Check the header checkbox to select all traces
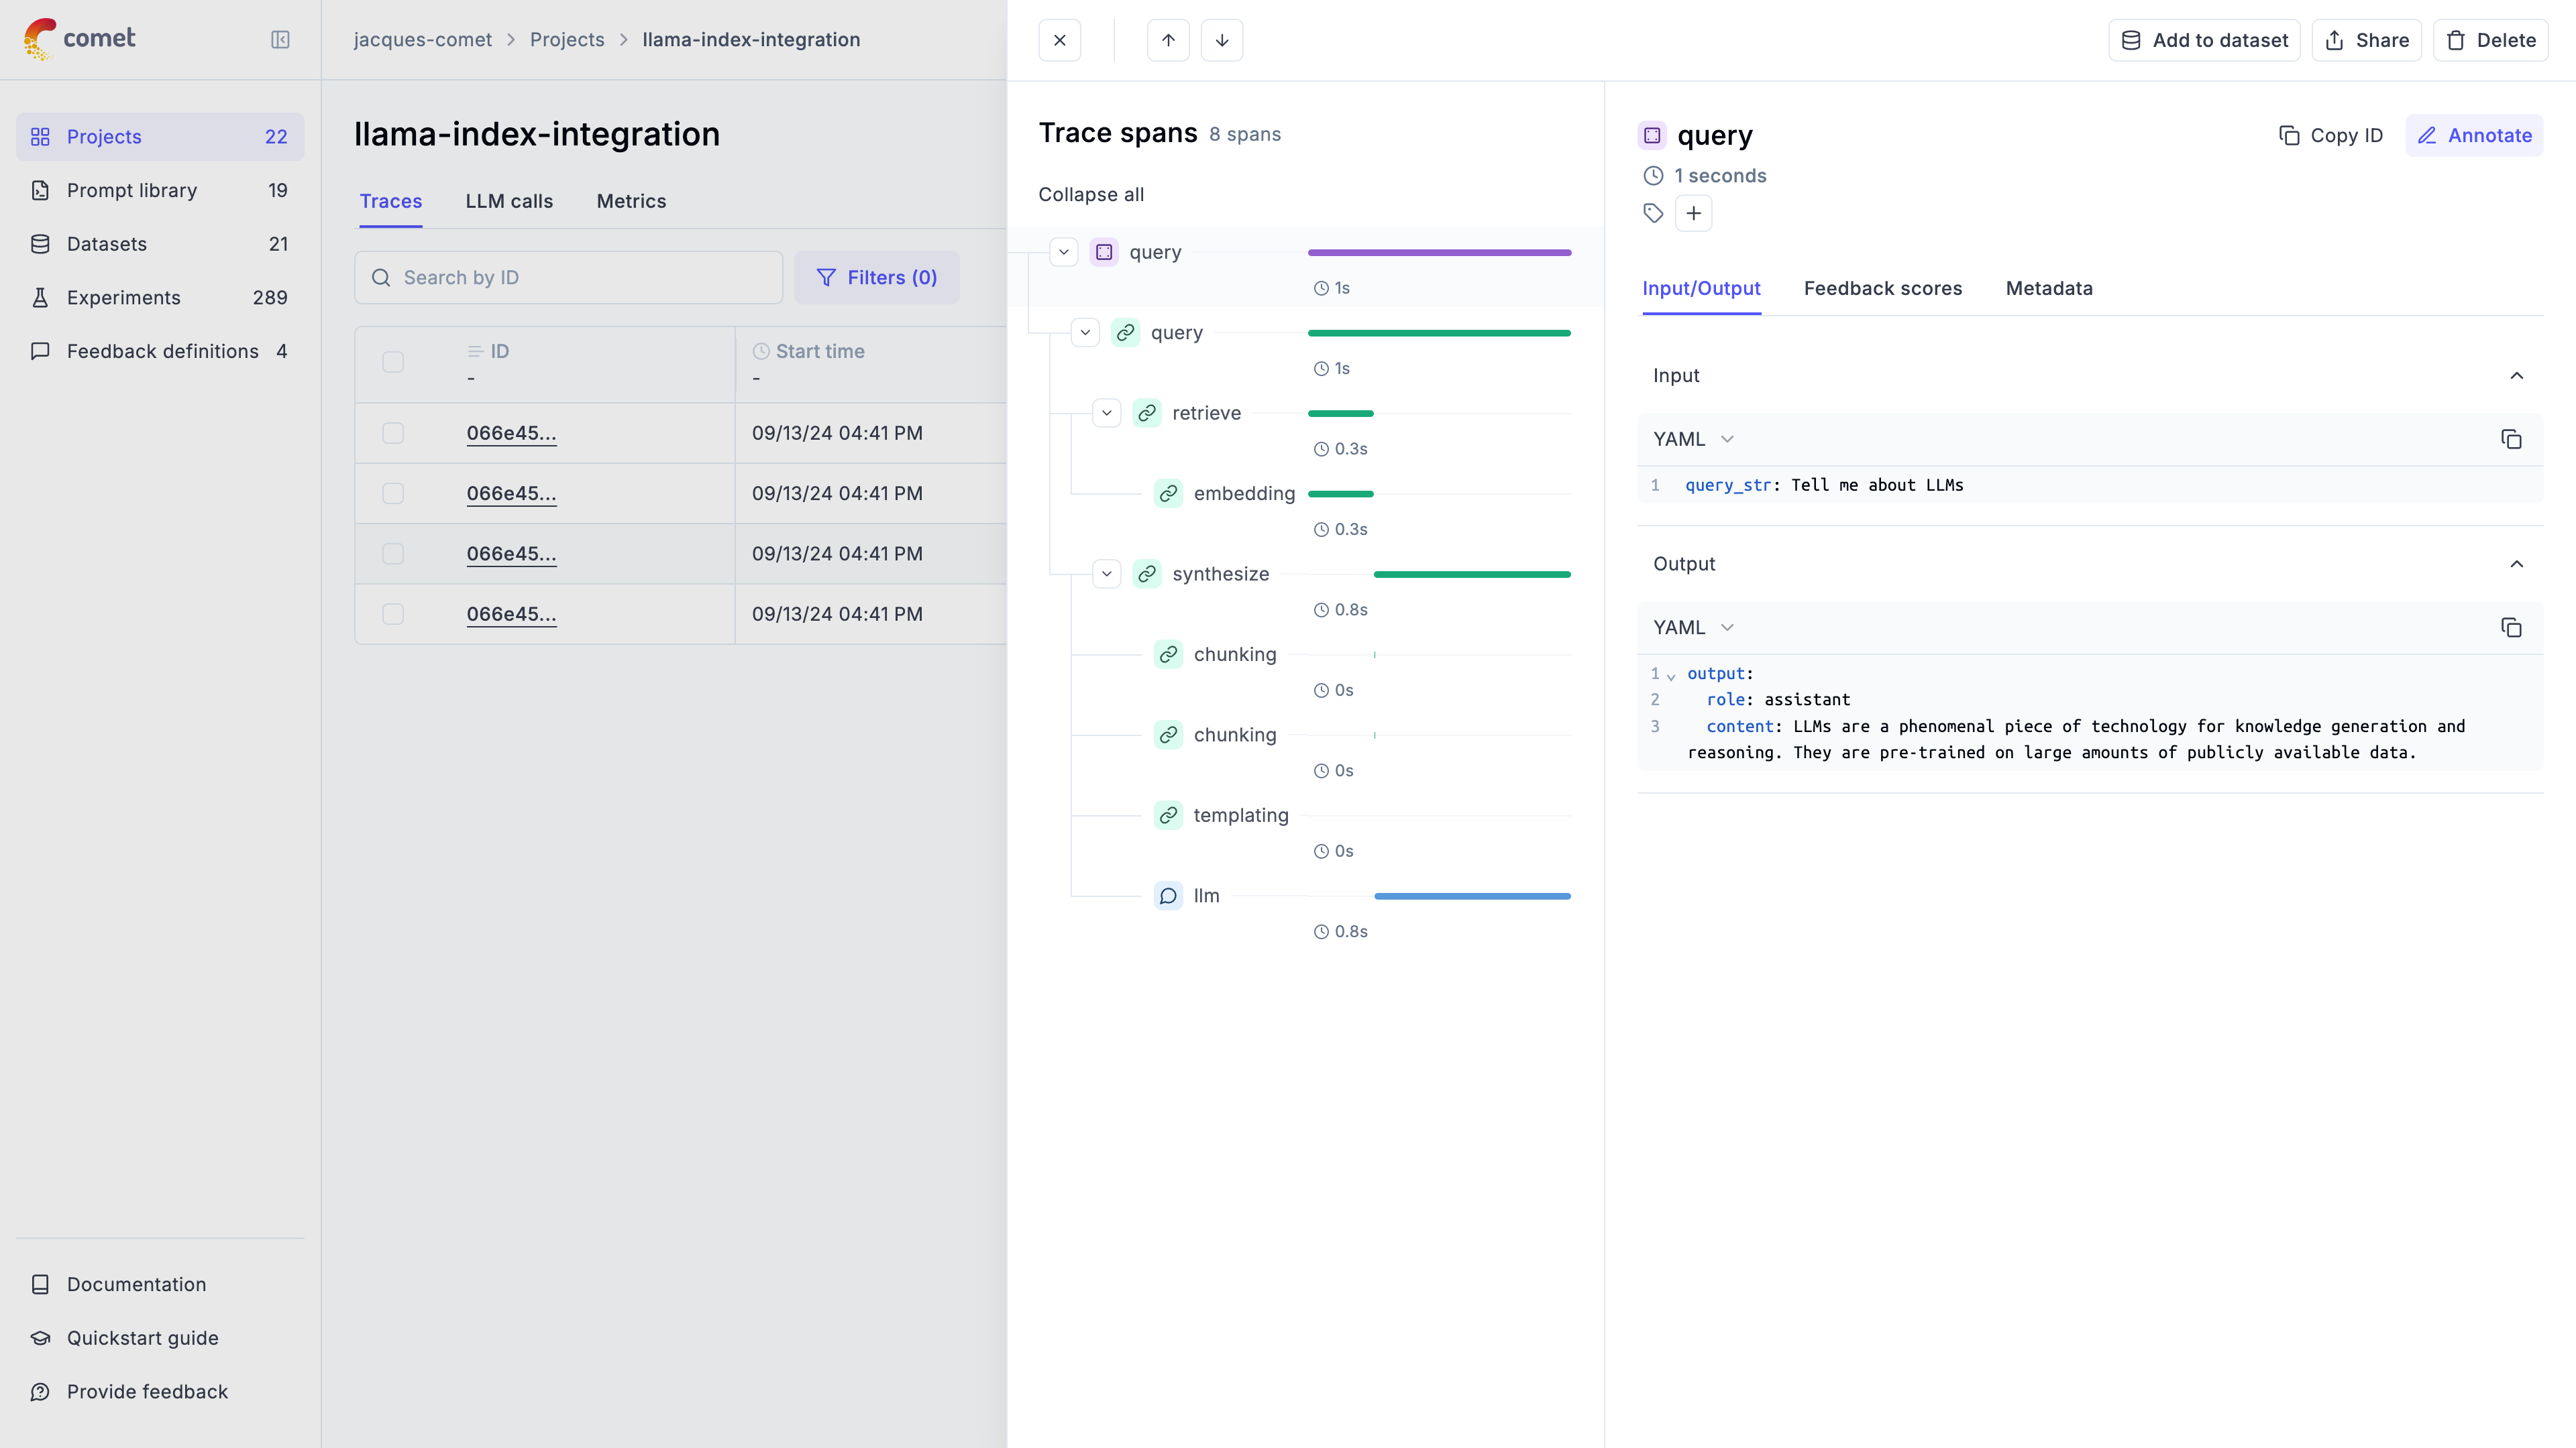The width and height of the screenshot is (2576, 1448). click(393, 363)
